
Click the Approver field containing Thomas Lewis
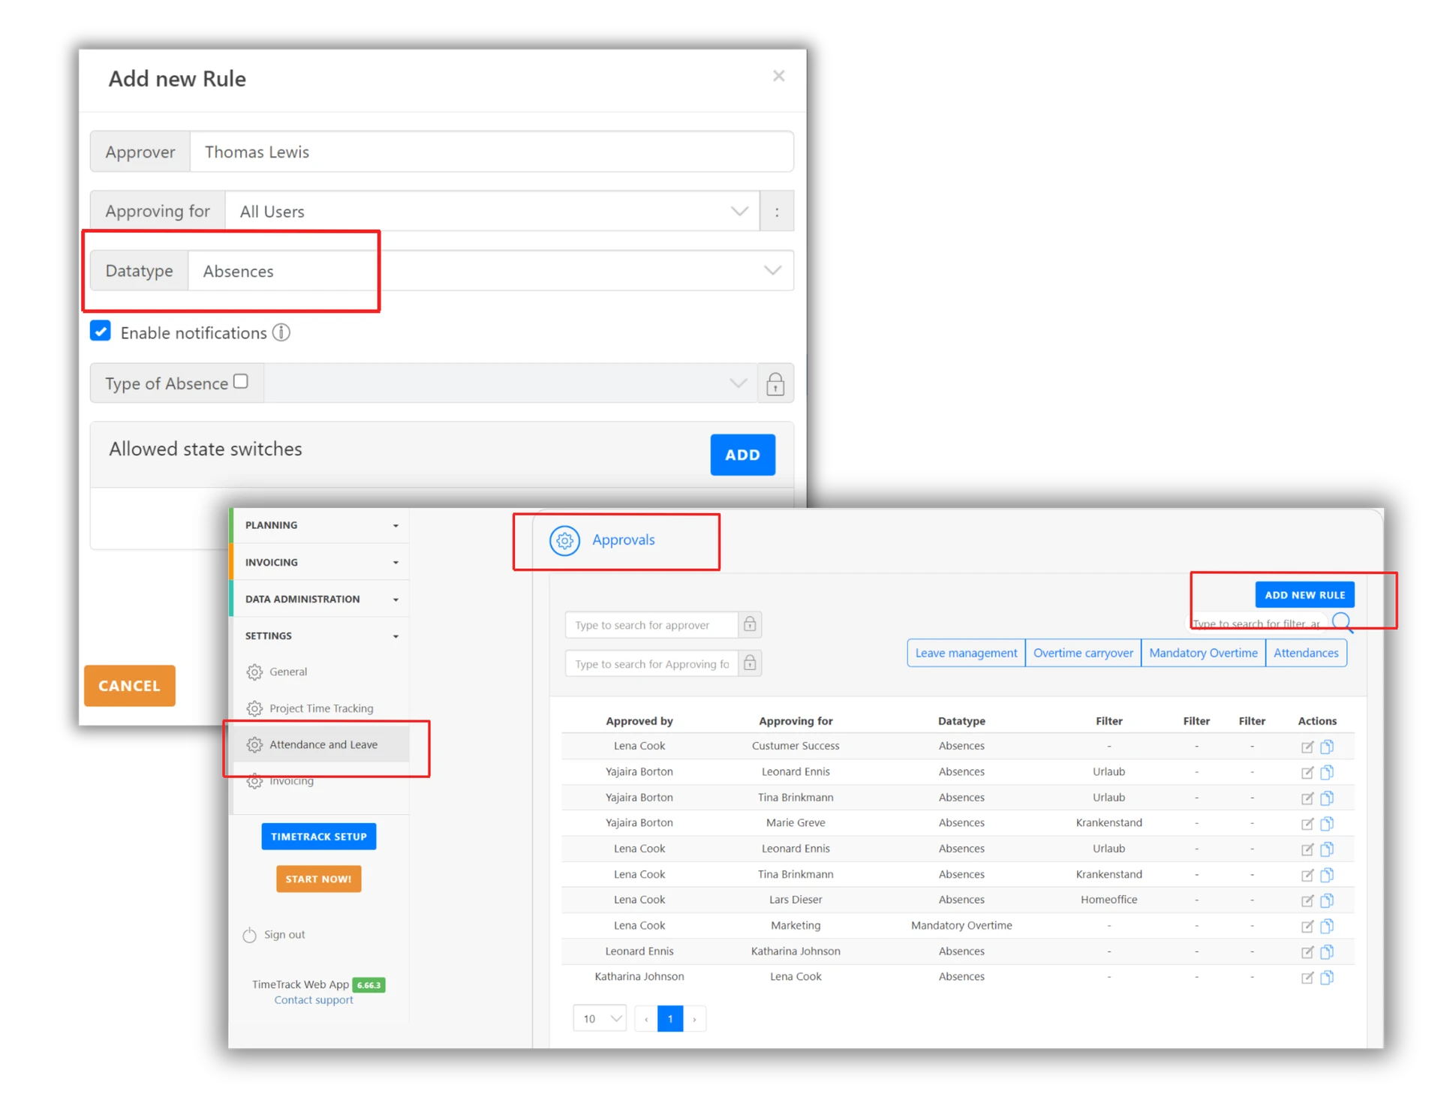492,152
